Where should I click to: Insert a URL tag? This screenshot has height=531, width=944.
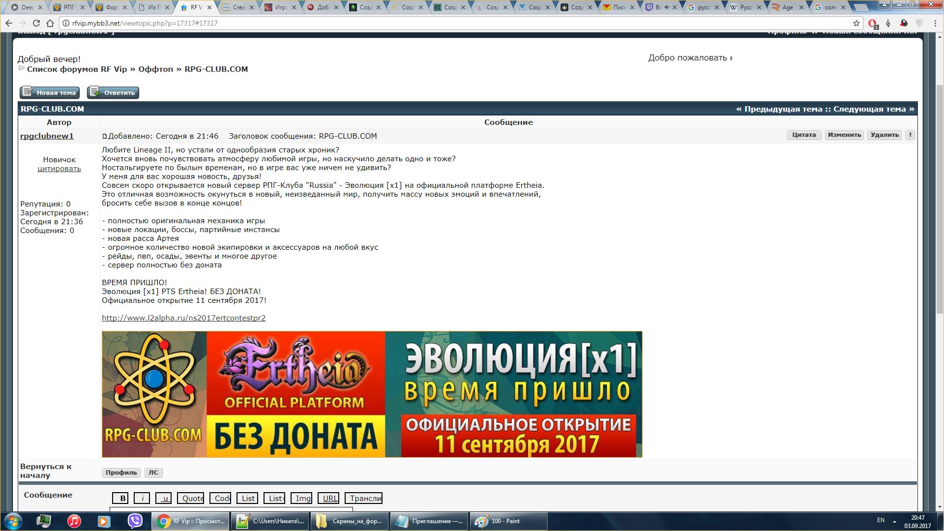pos(328,498)
